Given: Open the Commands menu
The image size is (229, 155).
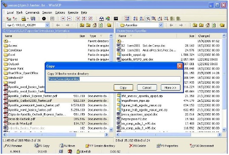Looking at the screenshot, I should click(32, 13).
